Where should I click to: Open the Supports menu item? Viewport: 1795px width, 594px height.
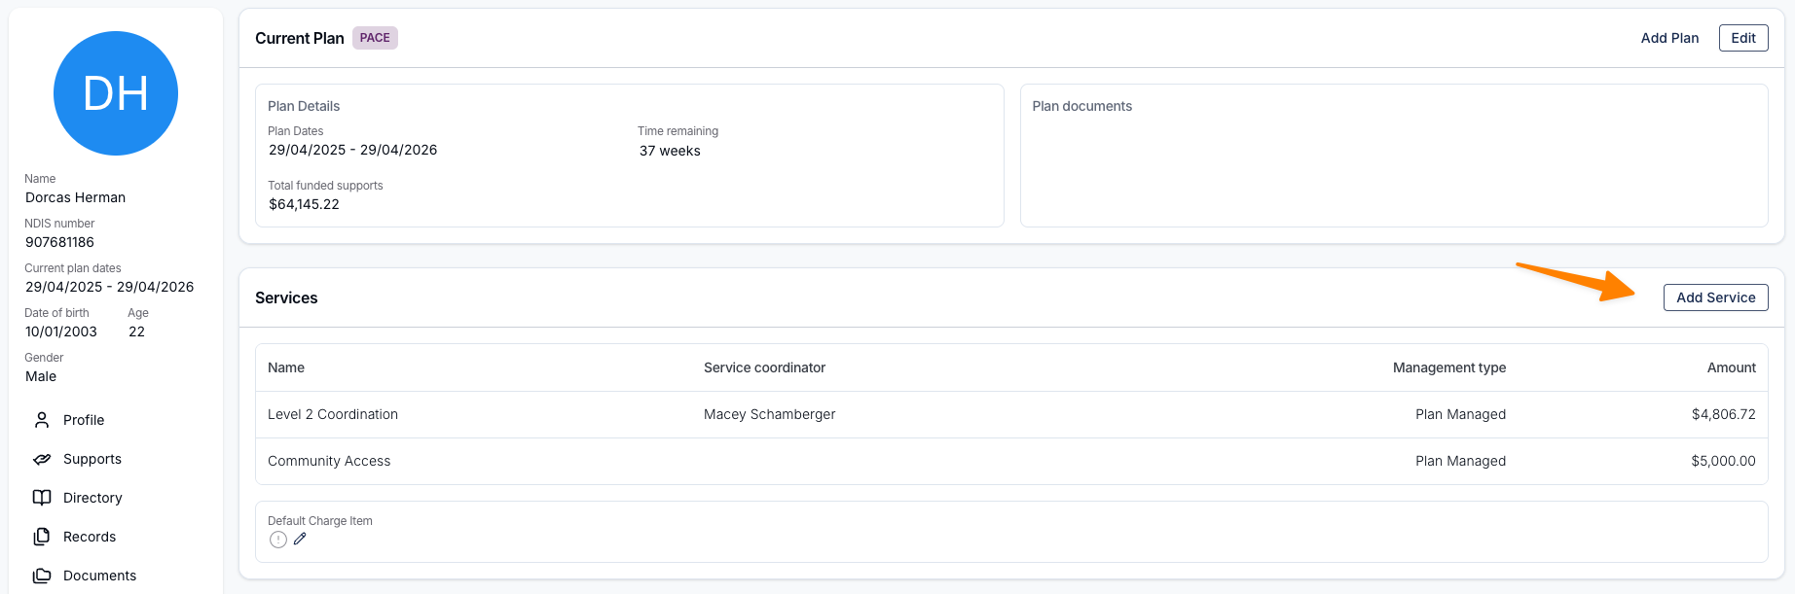pyautogui.click(x=92, y=459)
